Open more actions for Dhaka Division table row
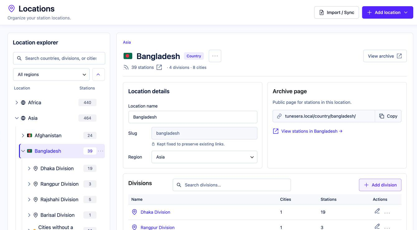 tap(387, 213)
